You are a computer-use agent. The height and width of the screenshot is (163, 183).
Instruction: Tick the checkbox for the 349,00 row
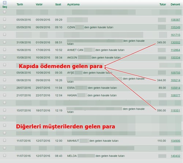click(x=4, y=42)
